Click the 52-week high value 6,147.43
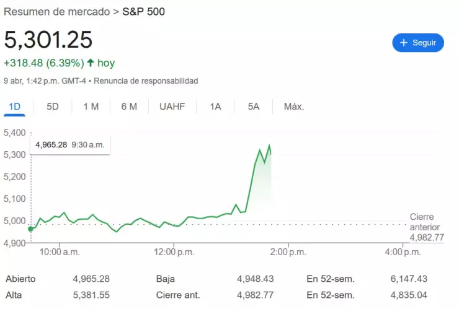 coord(409,279)
